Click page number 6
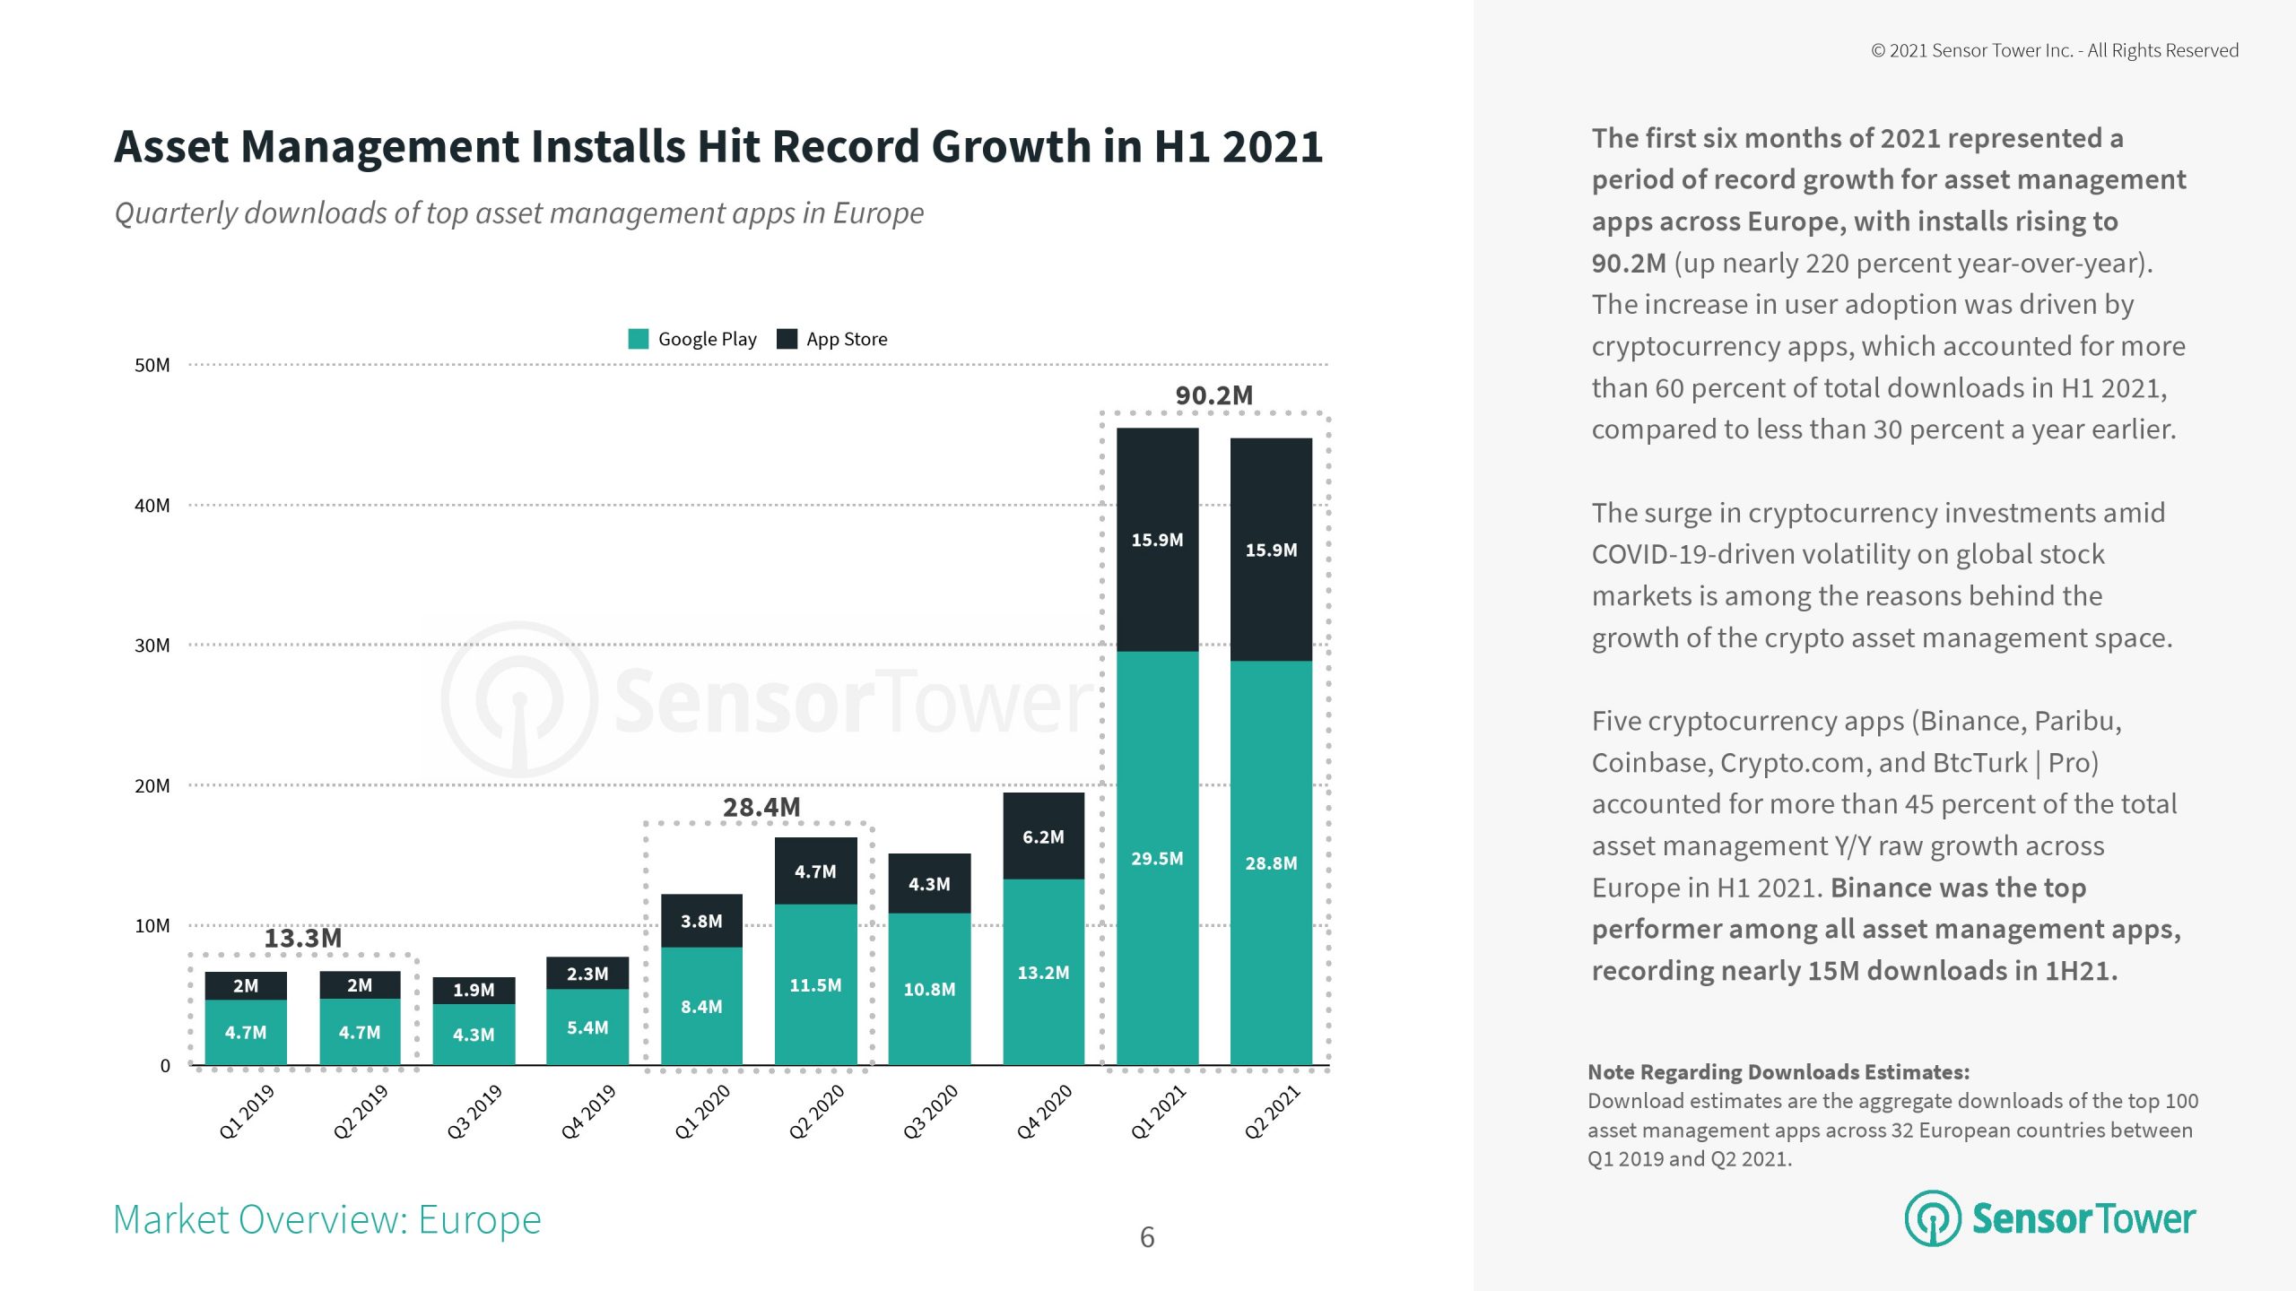Viewport: 2296px width, 1291px height. 1147,1238
